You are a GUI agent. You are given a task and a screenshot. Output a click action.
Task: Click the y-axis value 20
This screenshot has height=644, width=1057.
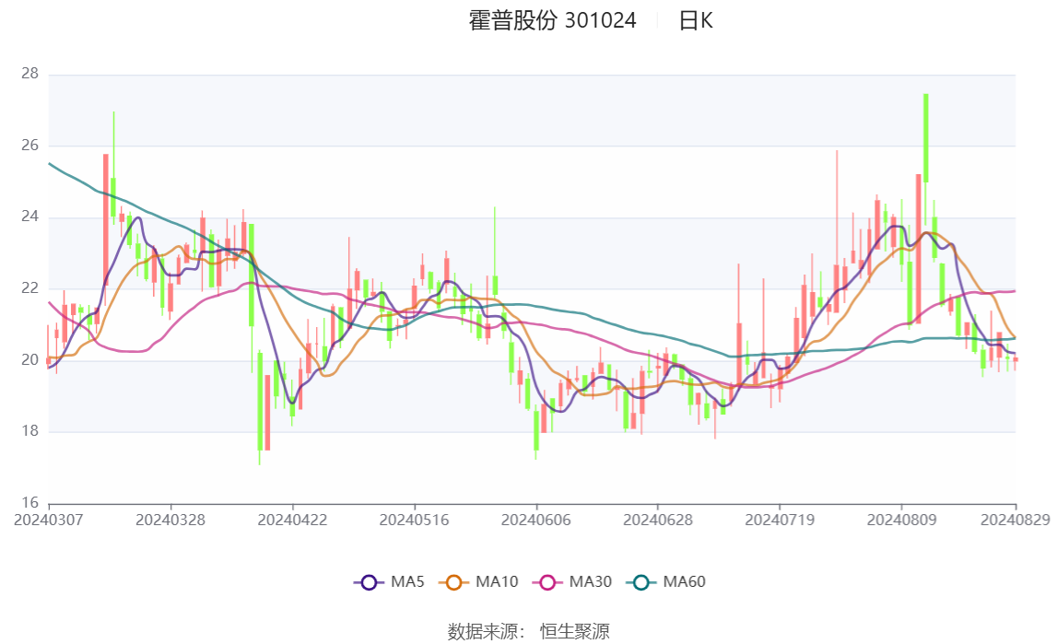[x=29, y=359]
